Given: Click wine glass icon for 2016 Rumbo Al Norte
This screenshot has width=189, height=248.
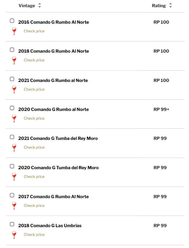Looking at the screenshot, I should pyautogui.click(x=14, y=31).
